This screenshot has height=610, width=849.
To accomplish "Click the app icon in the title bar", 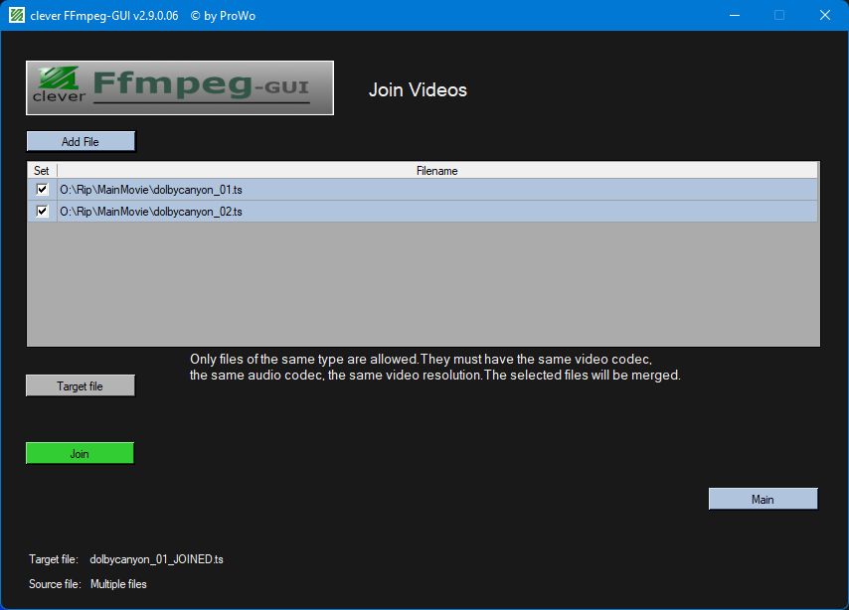I will (16, 15).
